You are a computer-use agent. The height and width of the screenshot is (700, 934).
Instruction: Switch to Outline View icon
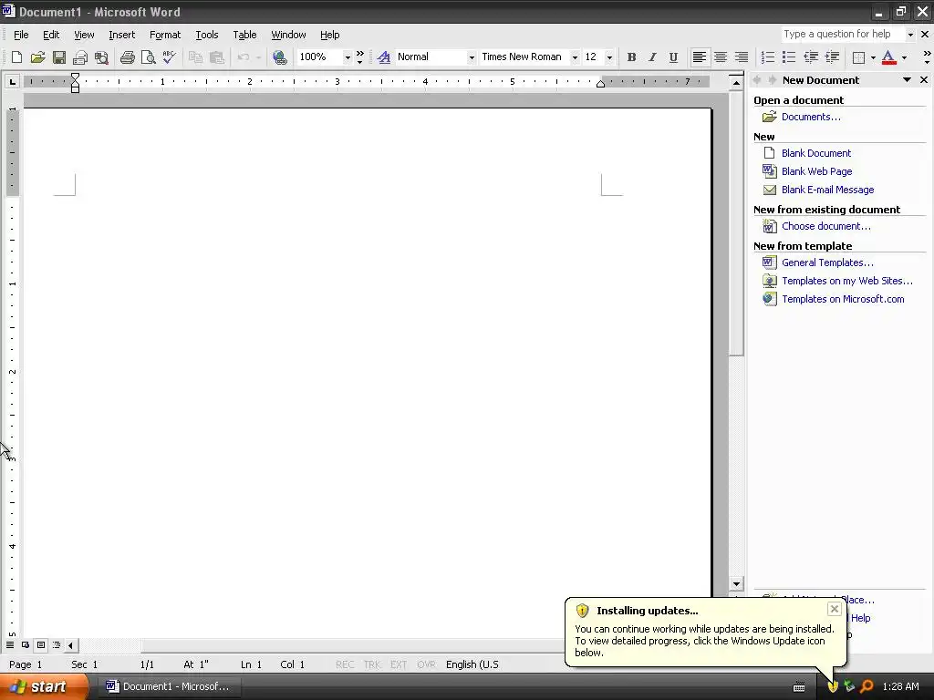coord(56,644)
